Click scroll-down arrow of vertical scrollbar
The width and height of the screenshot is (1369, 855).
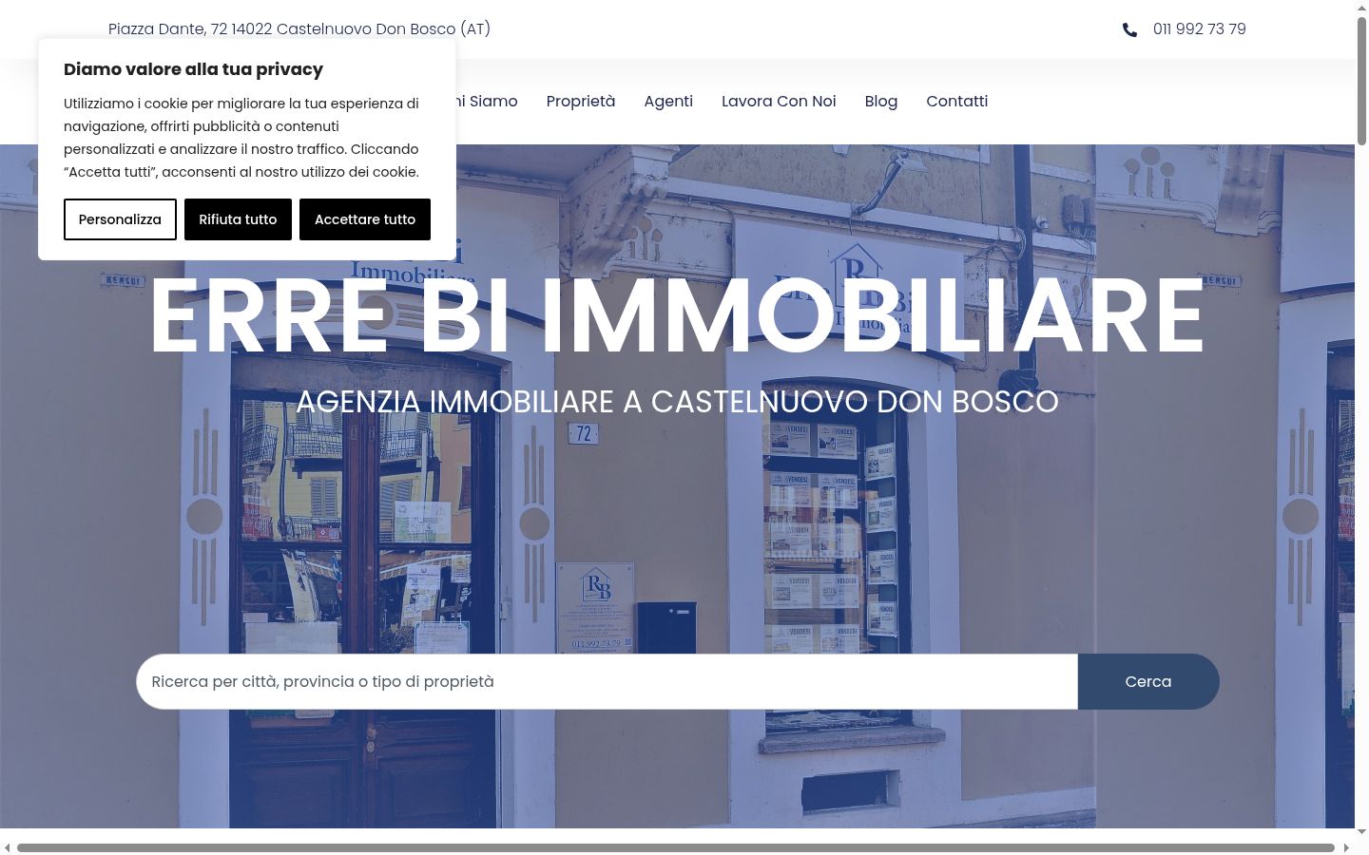(x=1361, y=832)
